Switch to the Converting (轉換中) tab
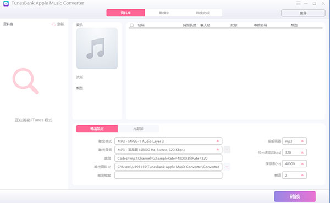Screen dimensions: 330x203 pos(164,13)
